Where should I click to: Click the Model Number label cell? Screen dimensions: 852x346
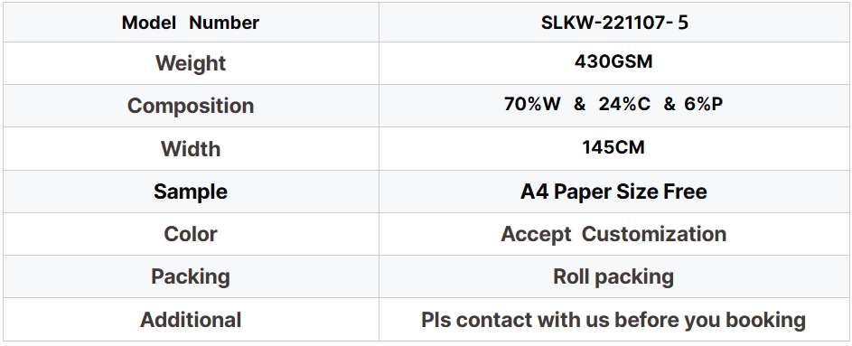[x=190, y=23]
